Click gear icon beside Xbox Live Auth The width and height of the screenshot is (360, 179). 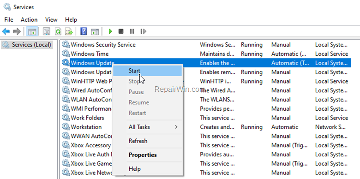[66, 155]
